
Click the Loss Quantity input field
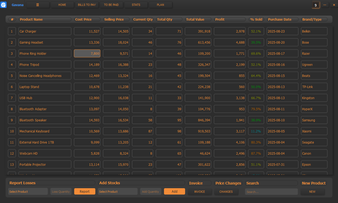click(x=61, y=192)
